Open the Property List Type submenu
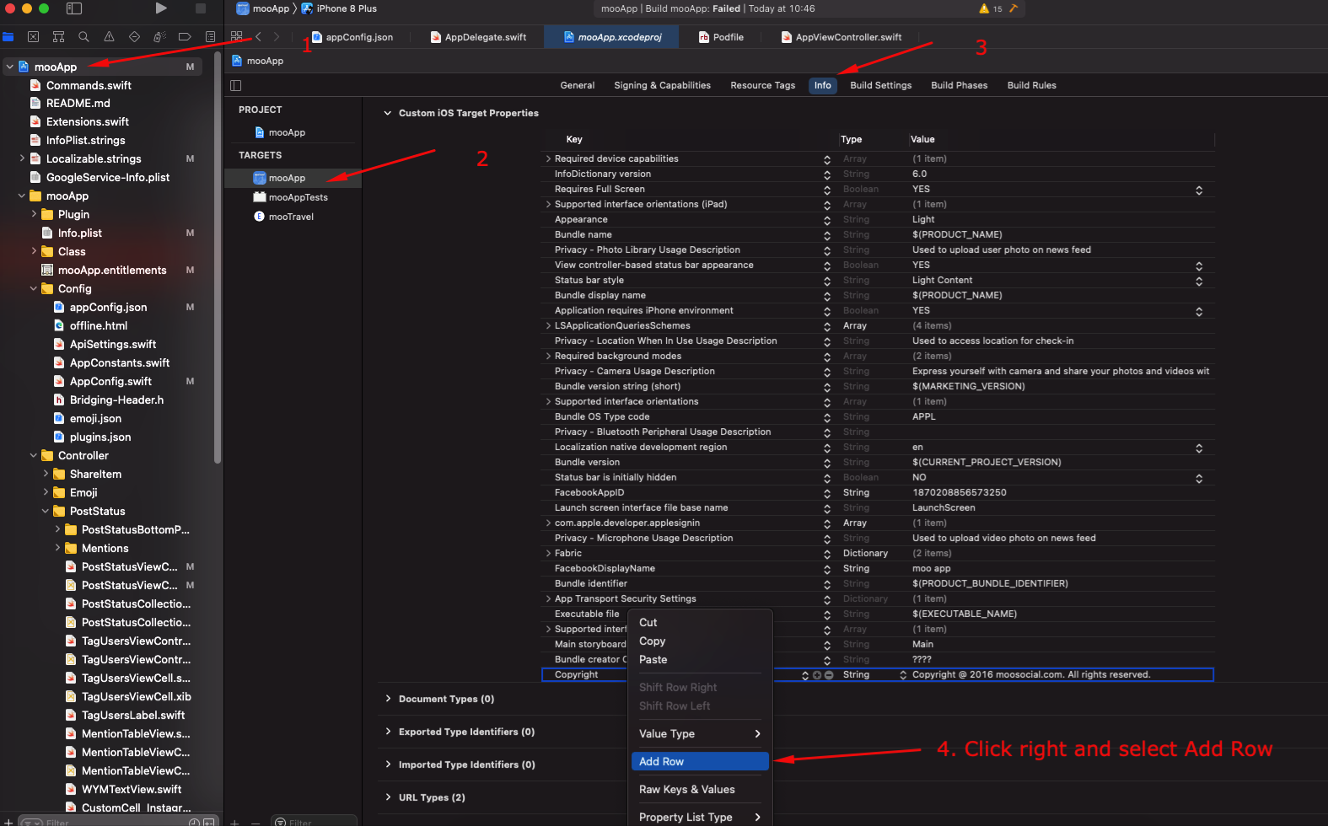 tap(700, 818)
